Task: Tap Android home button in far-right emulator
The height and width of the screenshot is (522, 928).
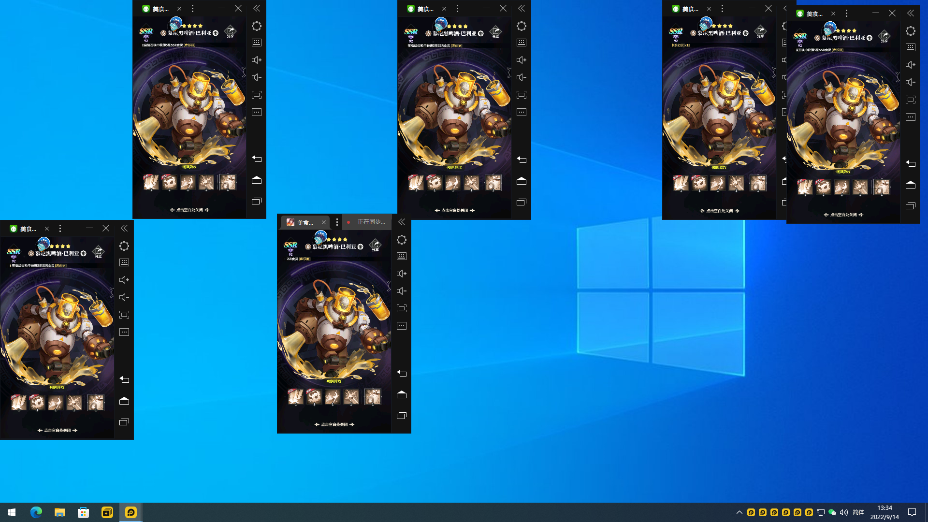Action: (x=911, y=185)
